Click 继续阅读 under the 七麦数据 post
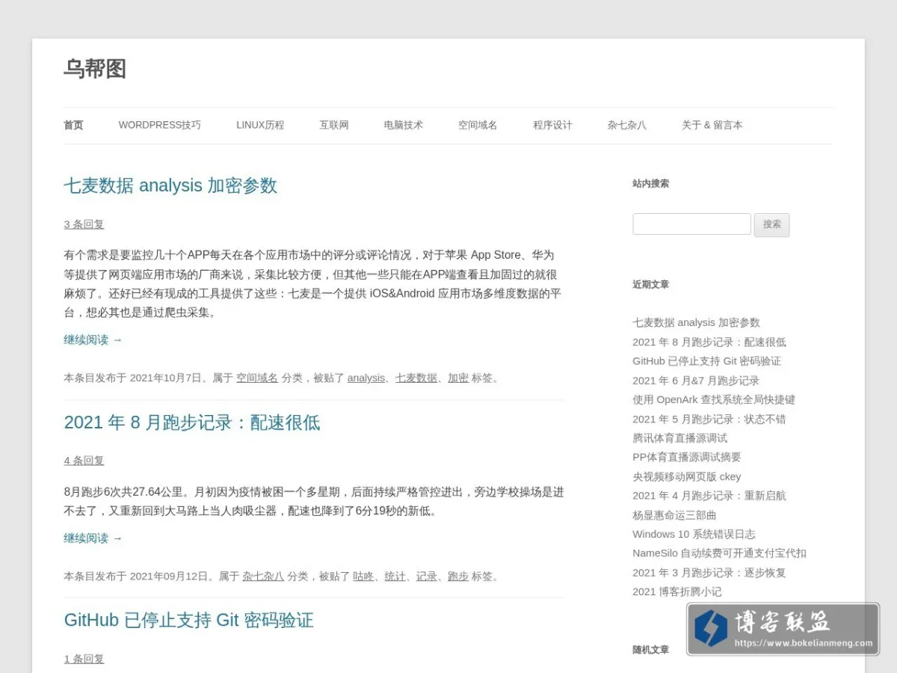 point(93,339)
